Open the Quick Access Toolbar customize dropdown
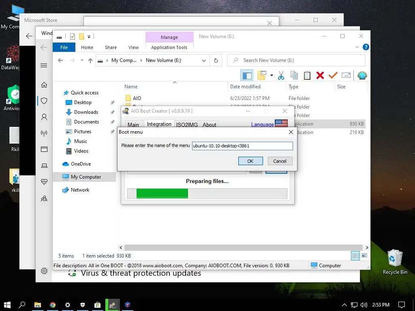The image size is (415, 311). pyautogui.click(x=89, y=37)
